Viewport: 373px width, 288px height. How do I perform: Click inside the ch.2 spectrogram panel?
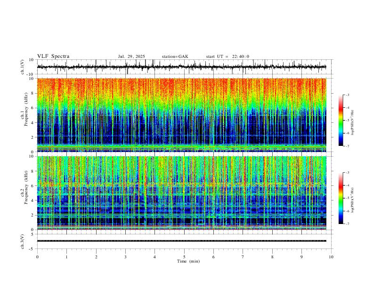point(181,193)
